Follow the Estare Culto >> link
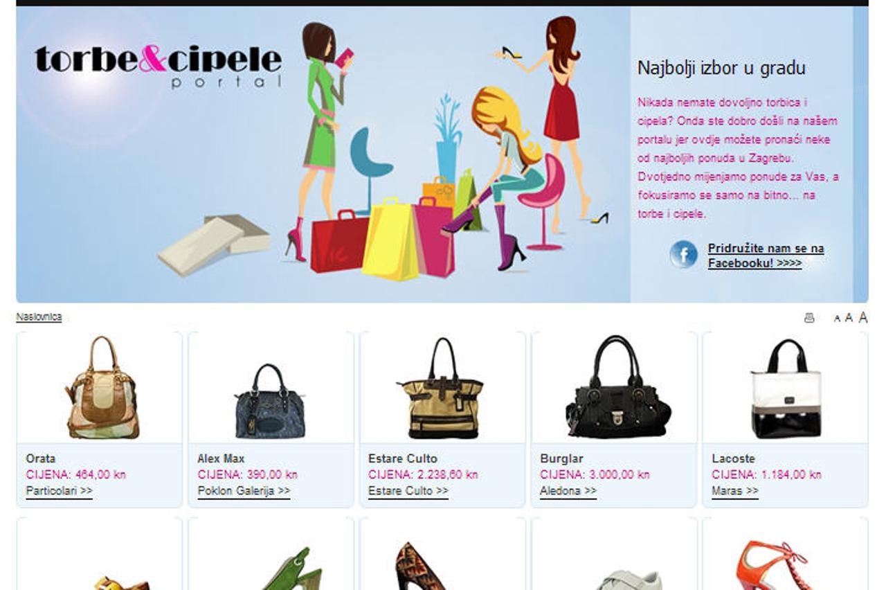This screenshot has height=590, width=886. [x=408, y=491]
